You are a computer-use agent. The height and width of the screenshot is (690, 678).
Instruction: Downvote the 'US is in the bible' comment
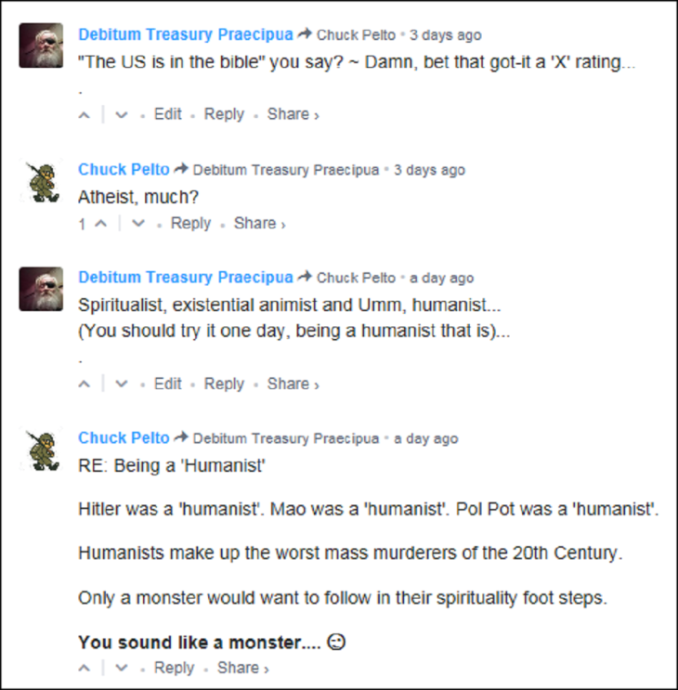coord(122,115)
